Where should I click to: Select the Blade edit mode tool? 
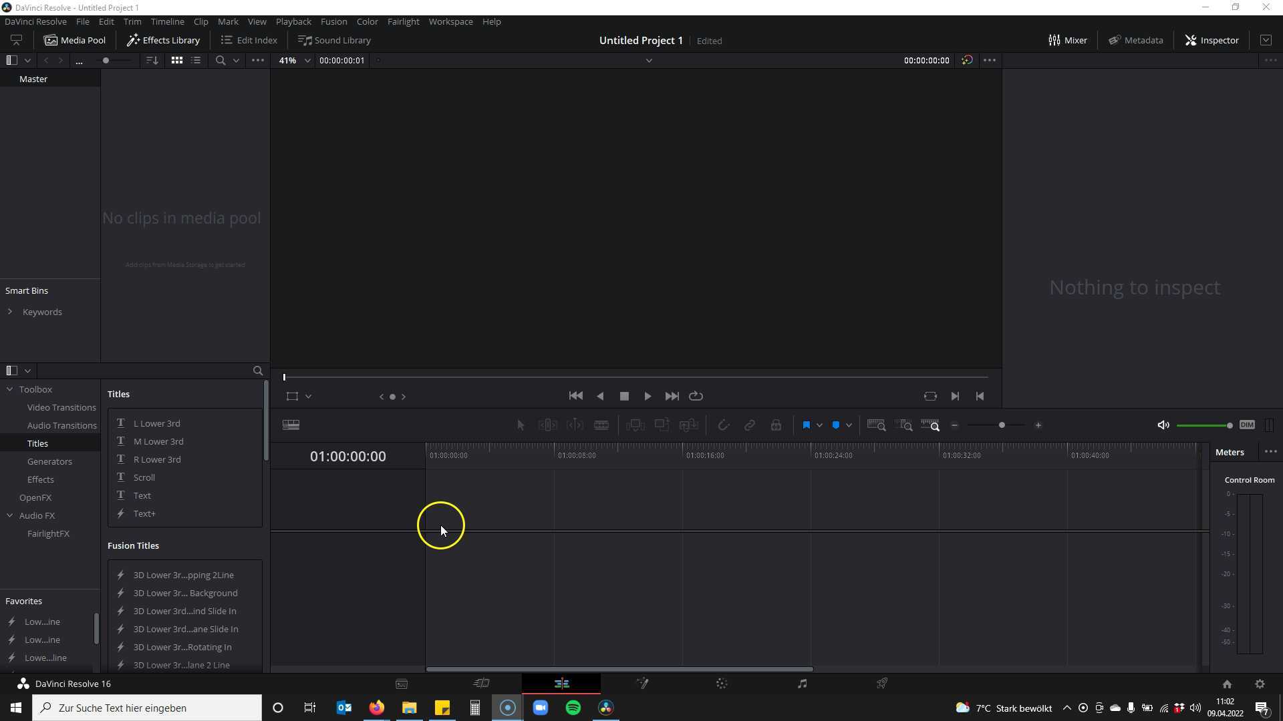[601, 425]
